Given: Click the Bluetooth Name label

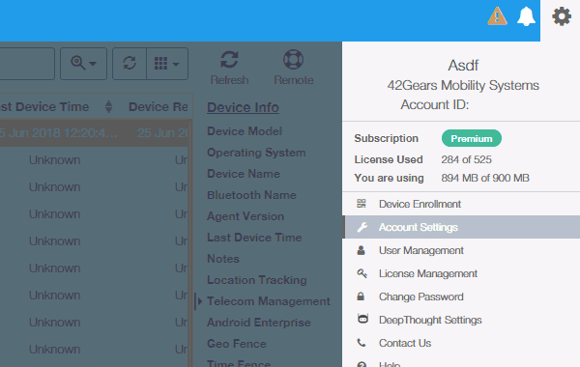Looking at the screenshot, I should tap(251, 195).
